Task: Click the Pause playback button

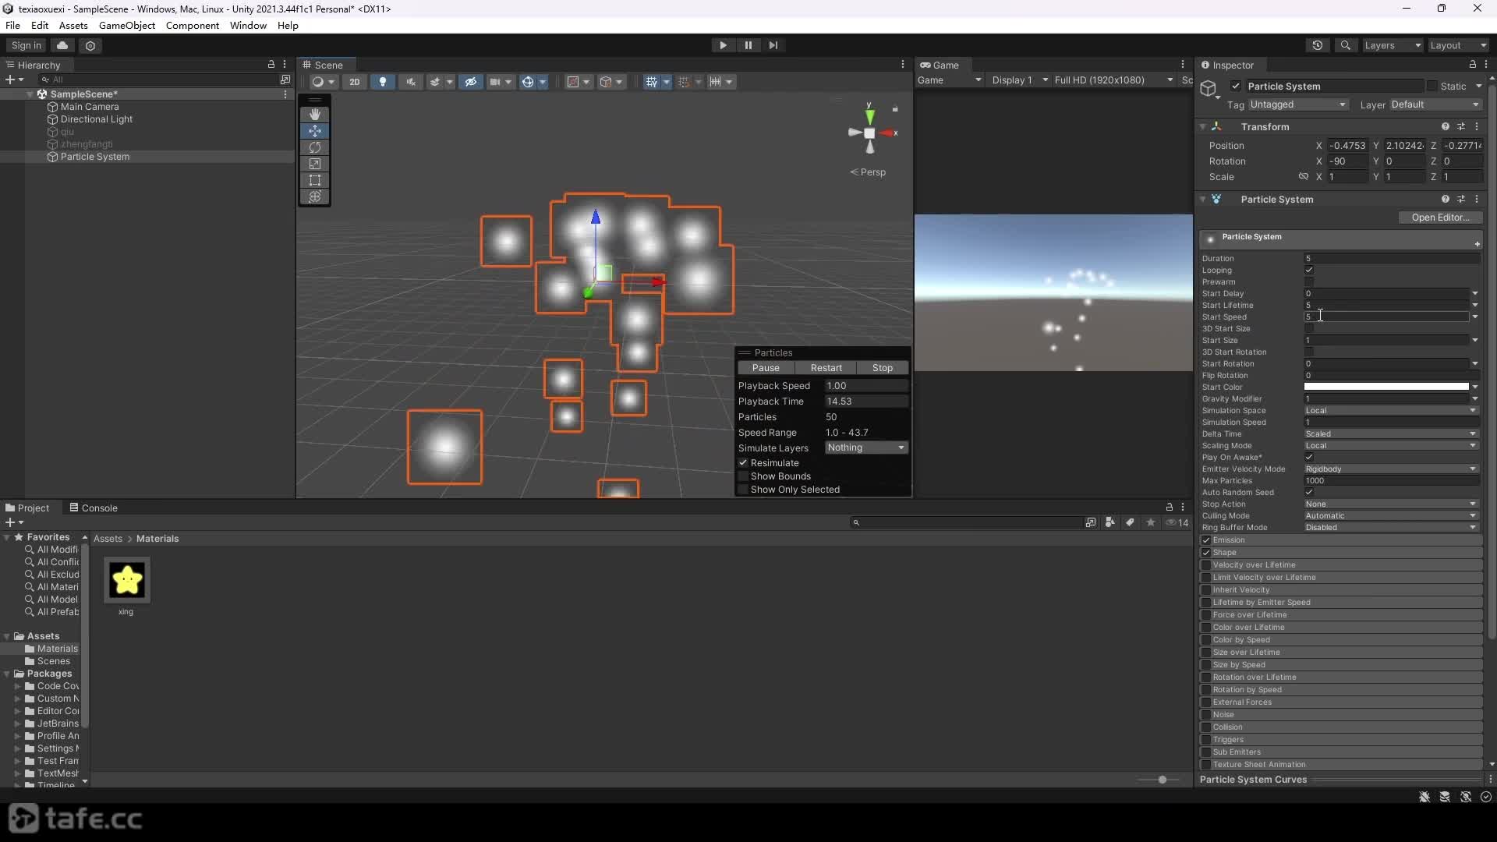Action: tap(748, 45)
